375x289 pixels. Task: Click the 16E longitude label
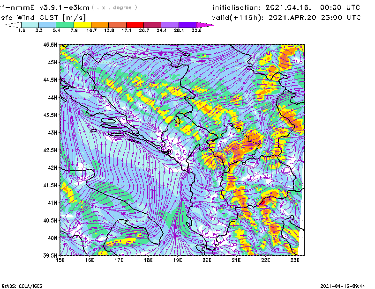(90, 260)
